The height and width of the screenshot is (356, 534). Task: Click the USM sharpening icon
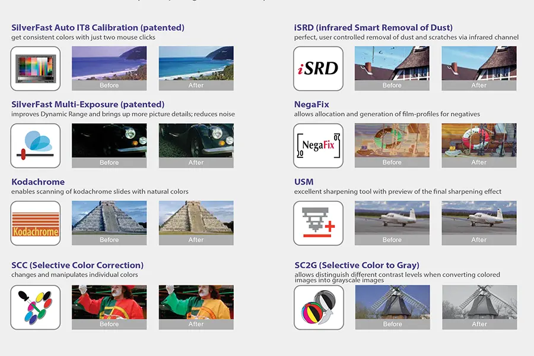318,223
